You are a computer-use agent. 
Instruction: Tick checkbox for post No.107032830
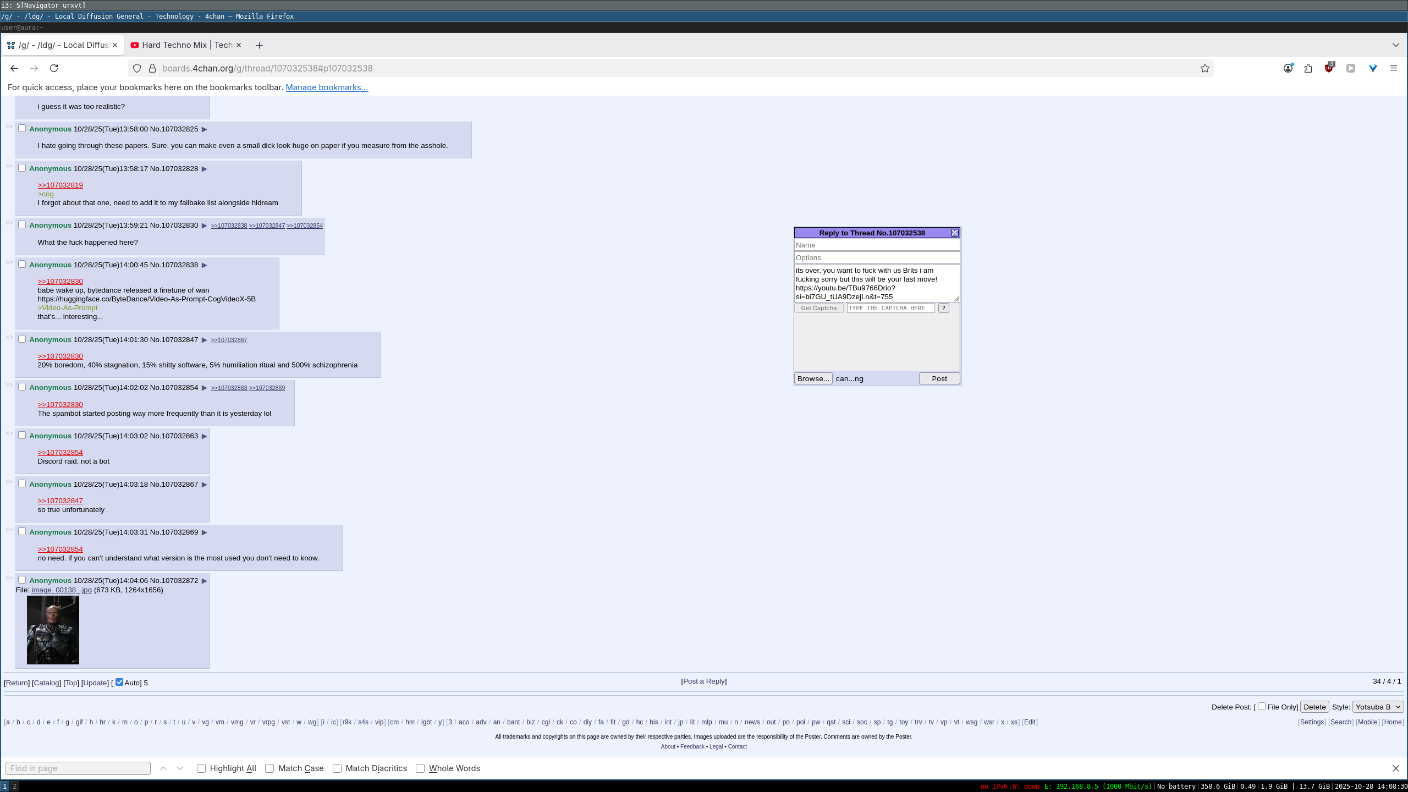[x=22, y=224]
